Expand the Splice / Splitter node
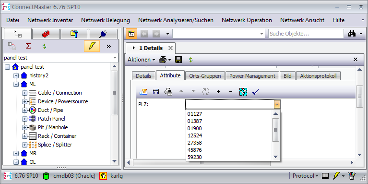The width and height of the screenshot is (368, 184). pos(24,145)
